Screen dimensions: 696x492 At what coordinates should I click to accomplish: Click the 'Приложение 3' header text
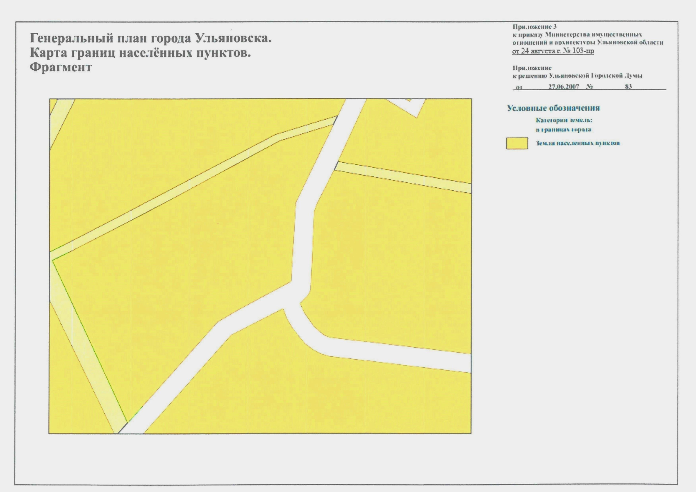pos(534,27)
